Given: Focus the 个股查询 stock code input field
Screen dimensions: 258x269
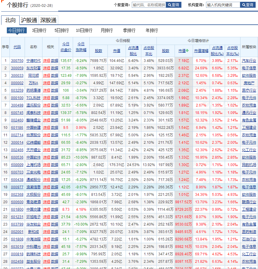Looking at the screenshot, I should [149, 5].
